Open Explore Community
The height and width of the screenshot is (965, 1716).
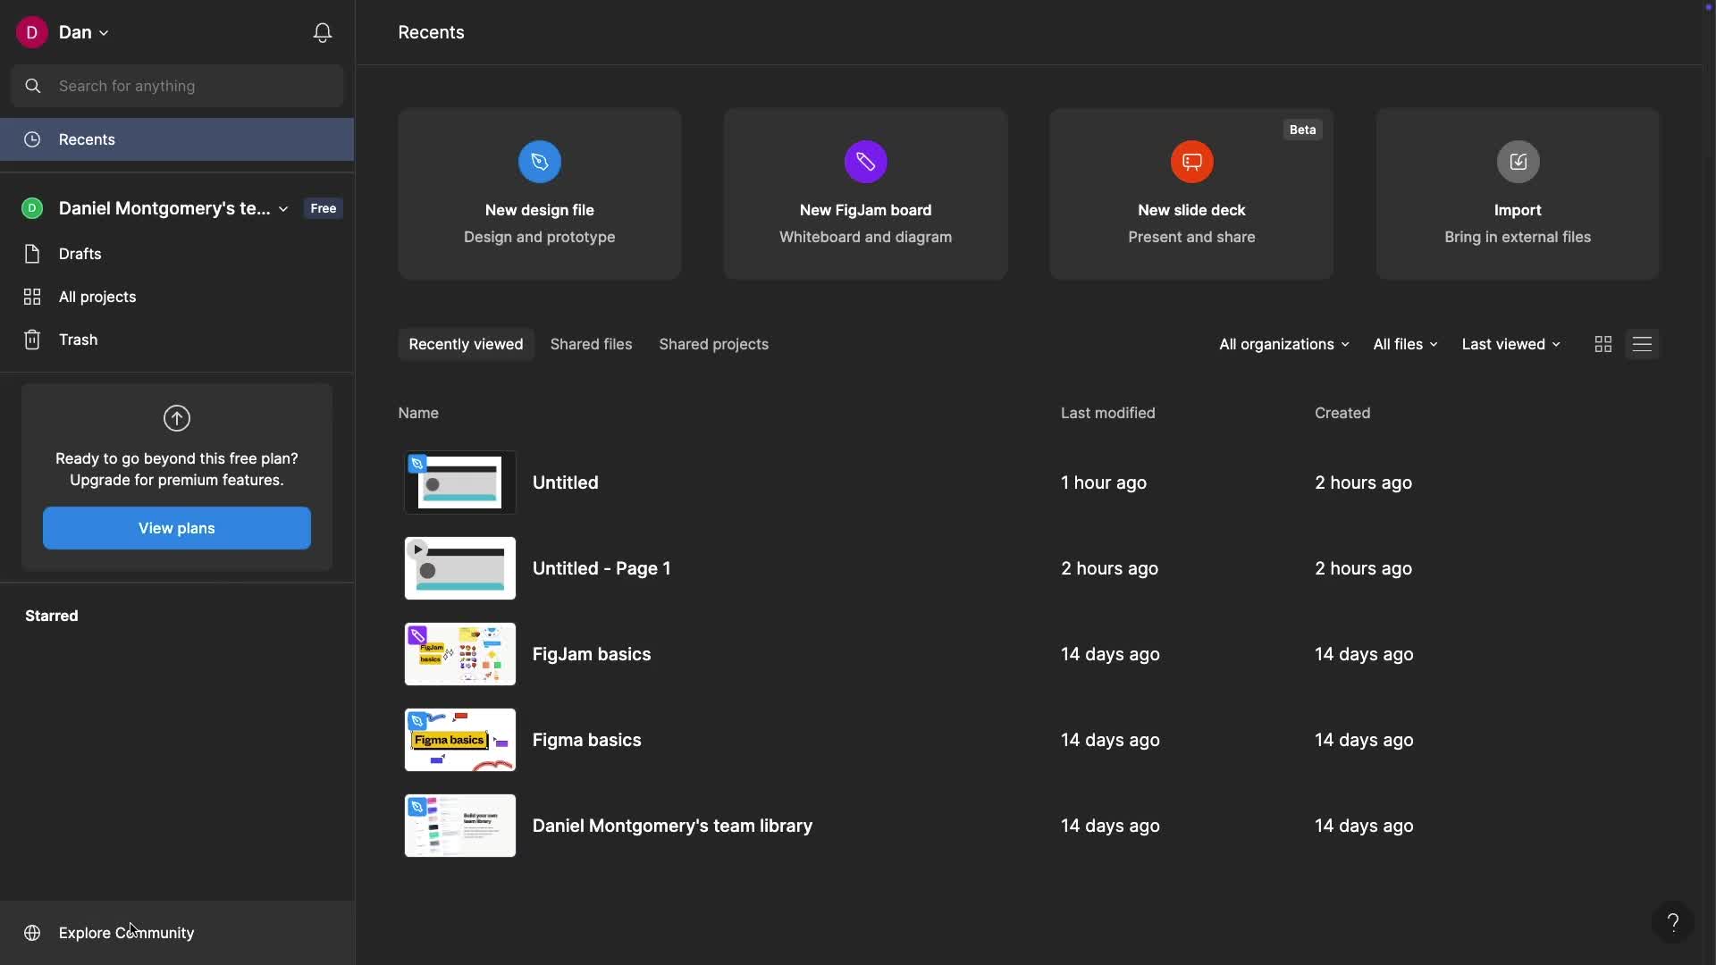pyautogui.click(x=126, y=932)
